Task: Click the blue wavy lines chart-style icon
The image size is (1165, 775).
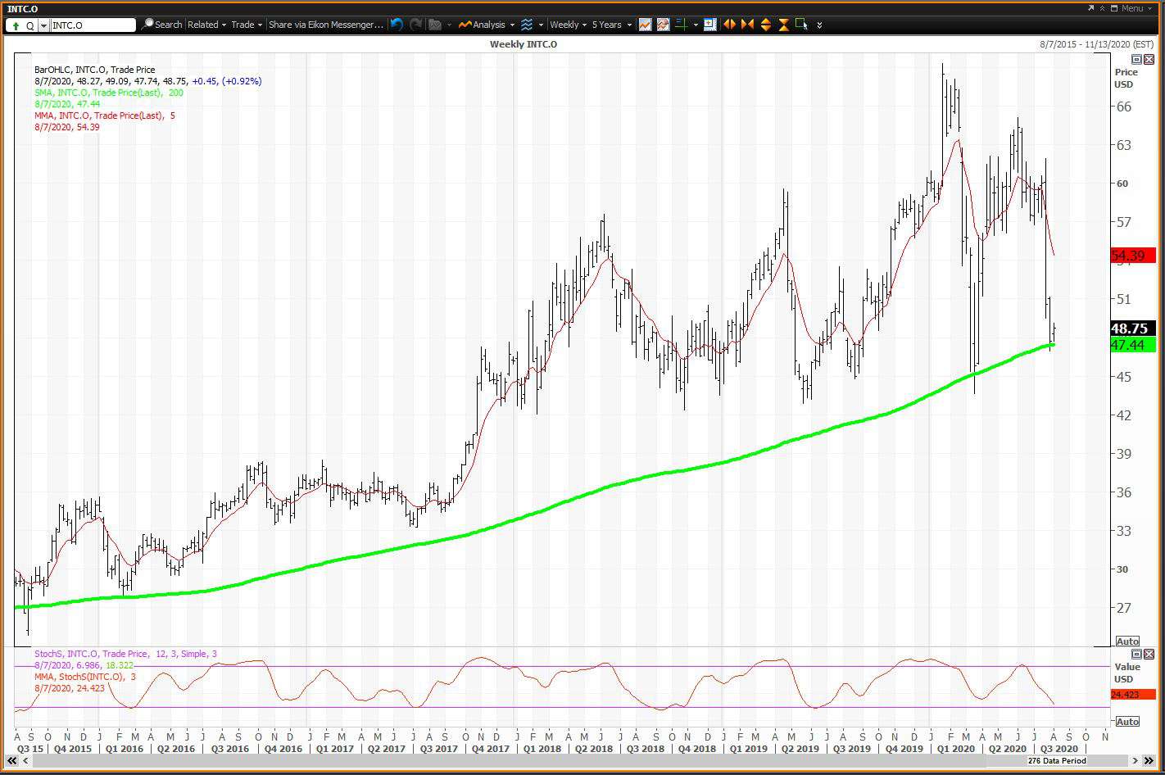Action: click(527, 25)
